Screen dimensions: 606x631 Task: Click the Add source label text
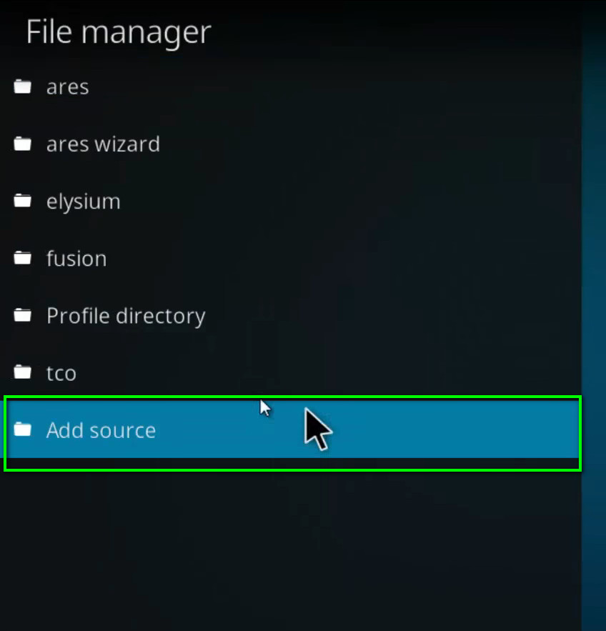(101, 429)
